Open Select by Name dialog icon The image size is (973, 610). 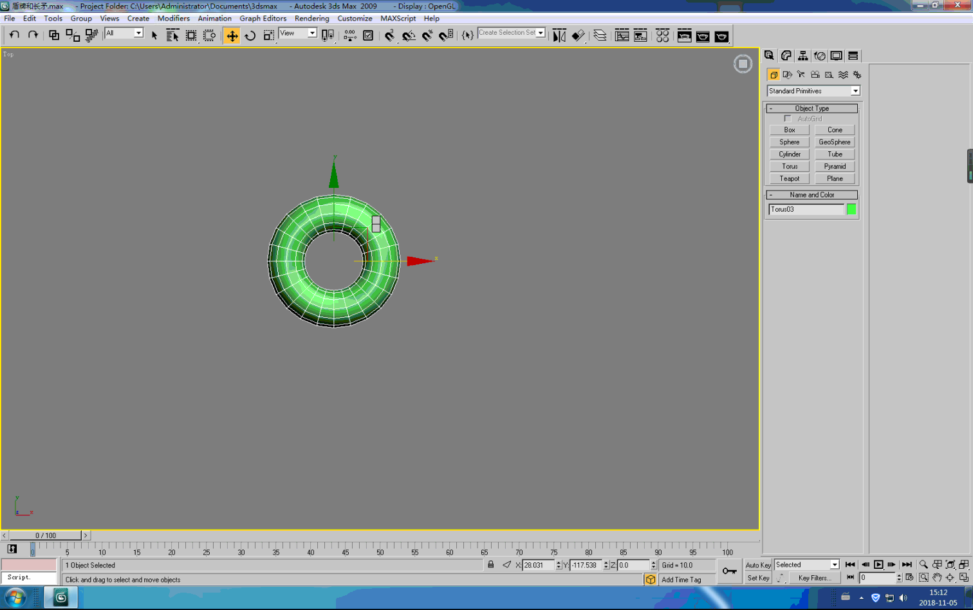click(172, 35)
